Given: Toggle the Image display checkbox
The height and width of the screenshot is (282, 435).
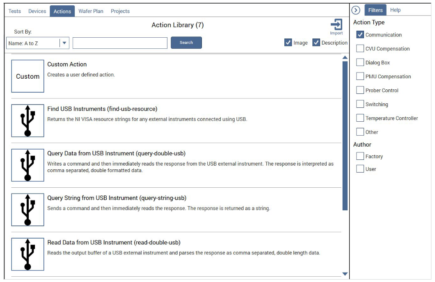Looking at the screenshot, I should (x=288, y=43).
